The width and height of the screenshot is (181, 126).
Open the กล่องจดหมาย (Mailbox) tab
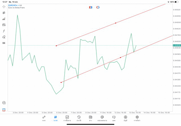pyautogui.click(x=102, y=118)
